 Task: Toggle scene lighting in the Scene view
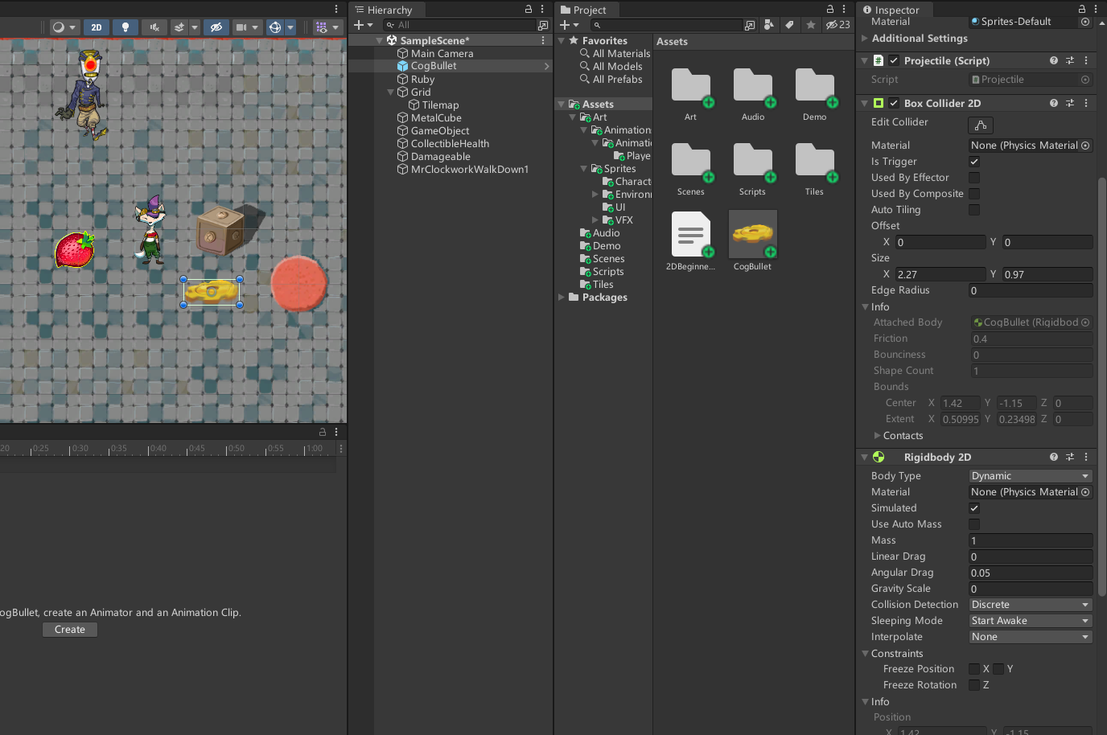[125, 27]
